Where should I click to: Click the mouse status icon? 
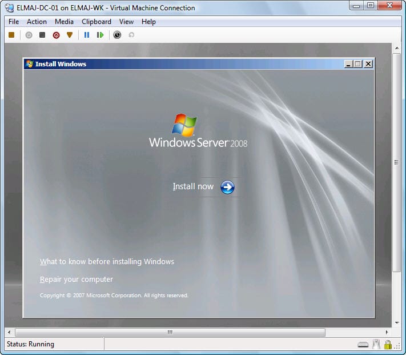coord(376,344)
